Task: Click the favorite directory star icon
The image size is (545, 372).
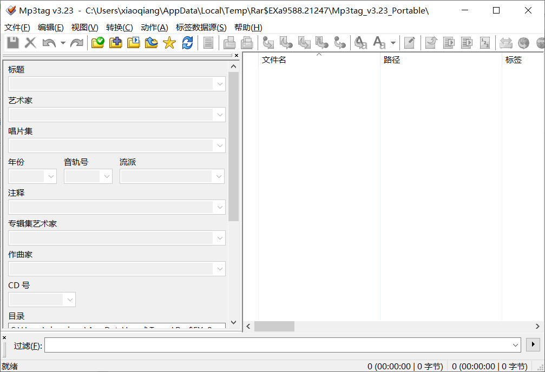Action: 169,43
